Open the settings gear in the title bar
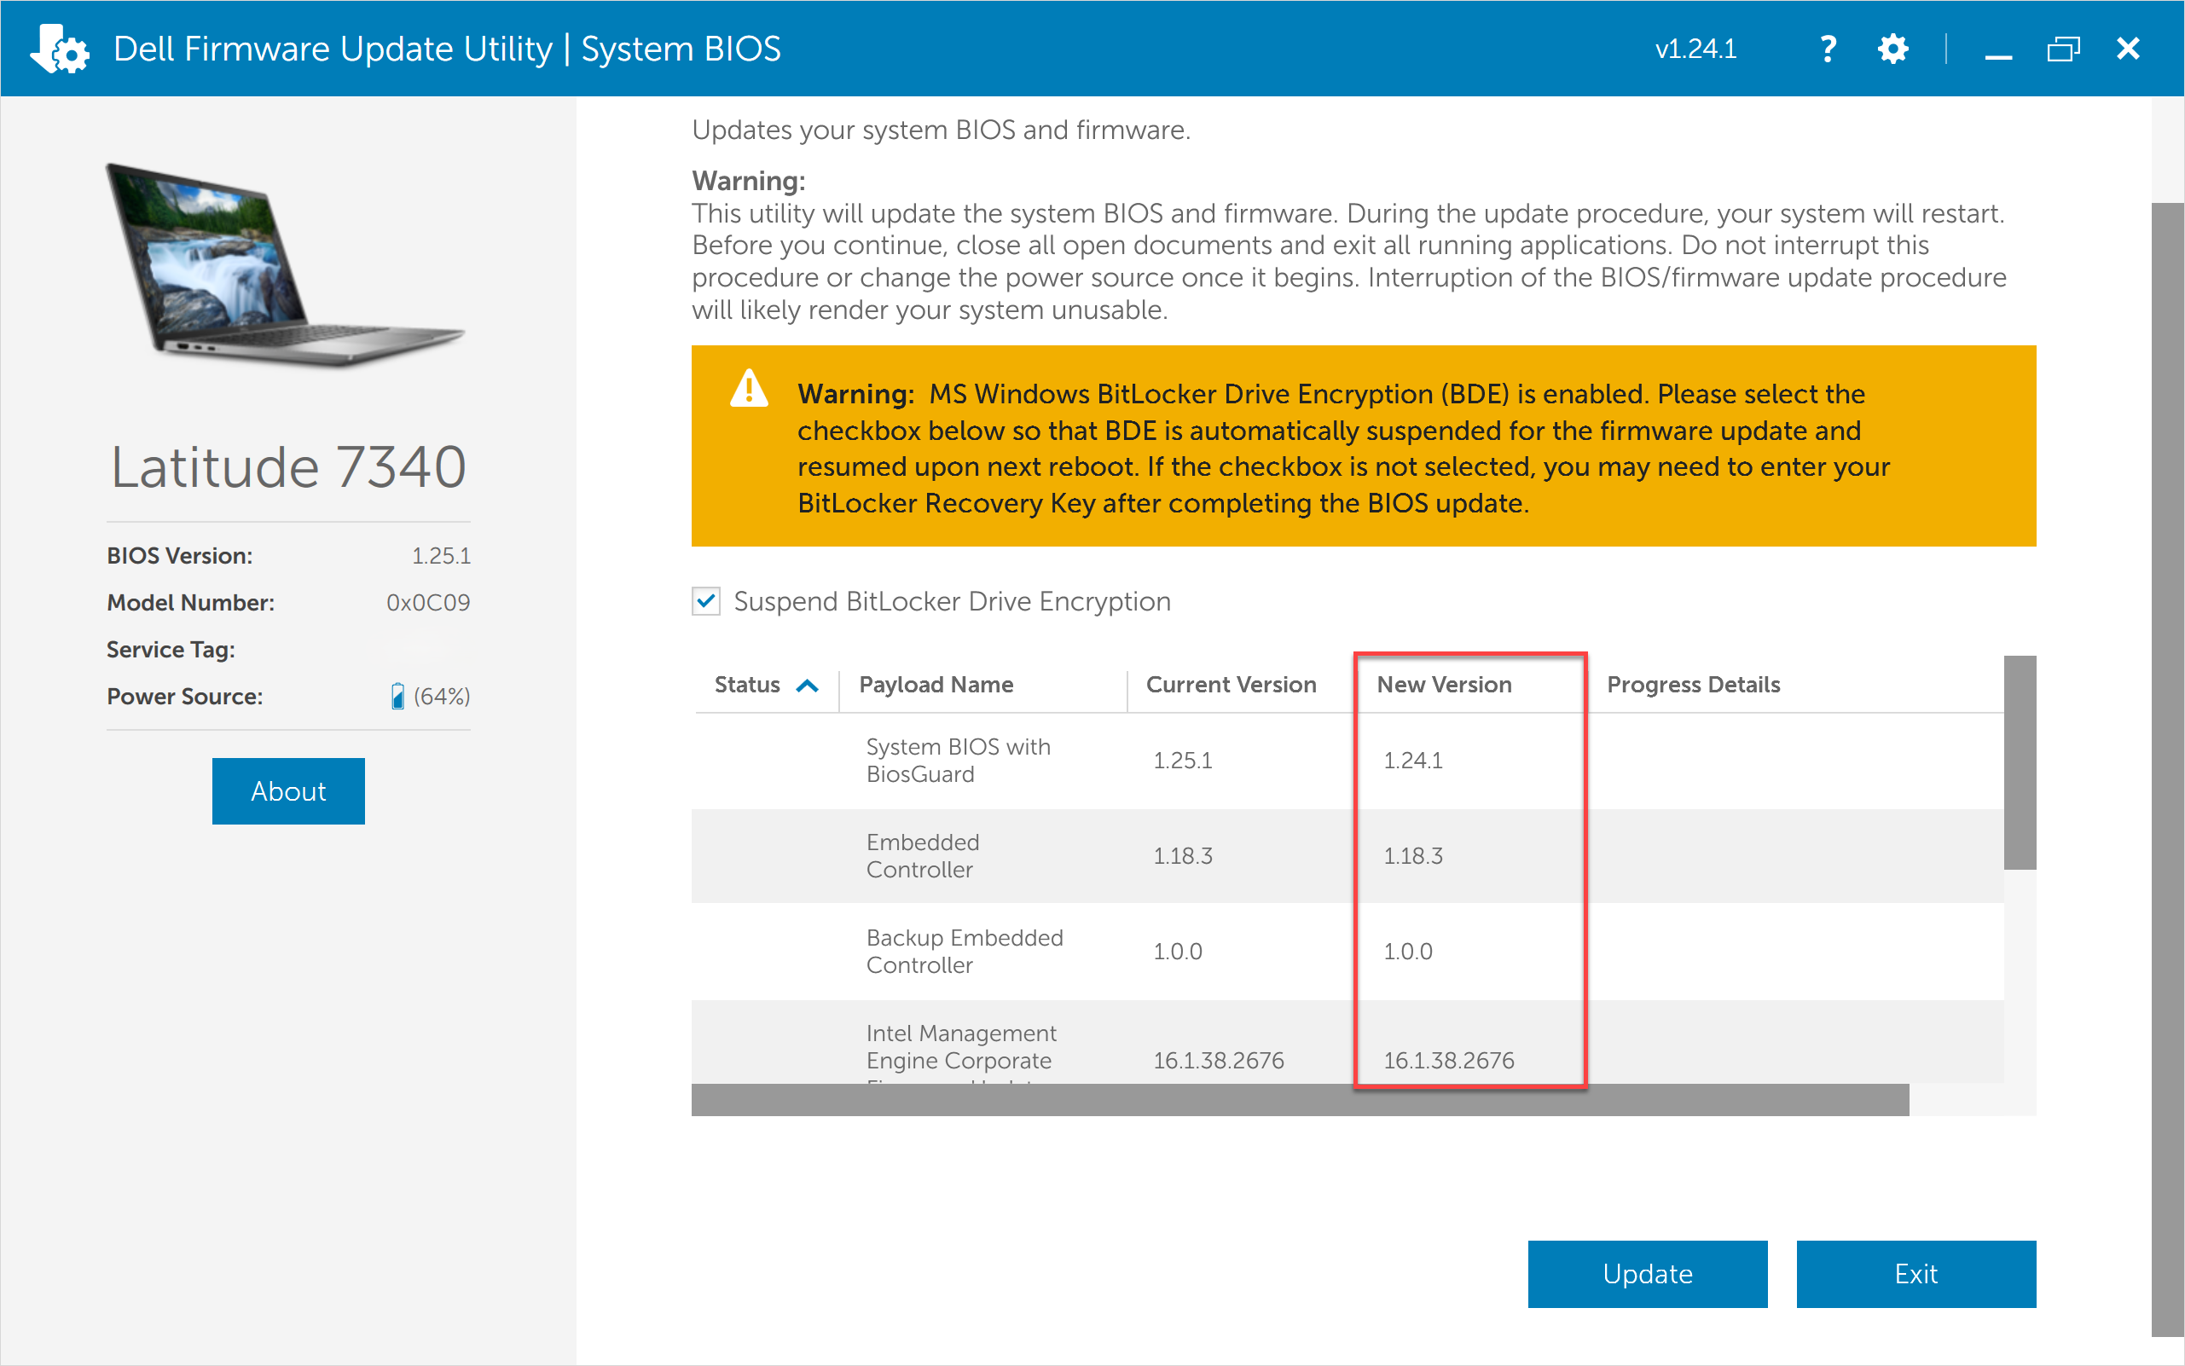Image resolution: width=2185 pixels, height=1366 pixels. pos(1892,48)
